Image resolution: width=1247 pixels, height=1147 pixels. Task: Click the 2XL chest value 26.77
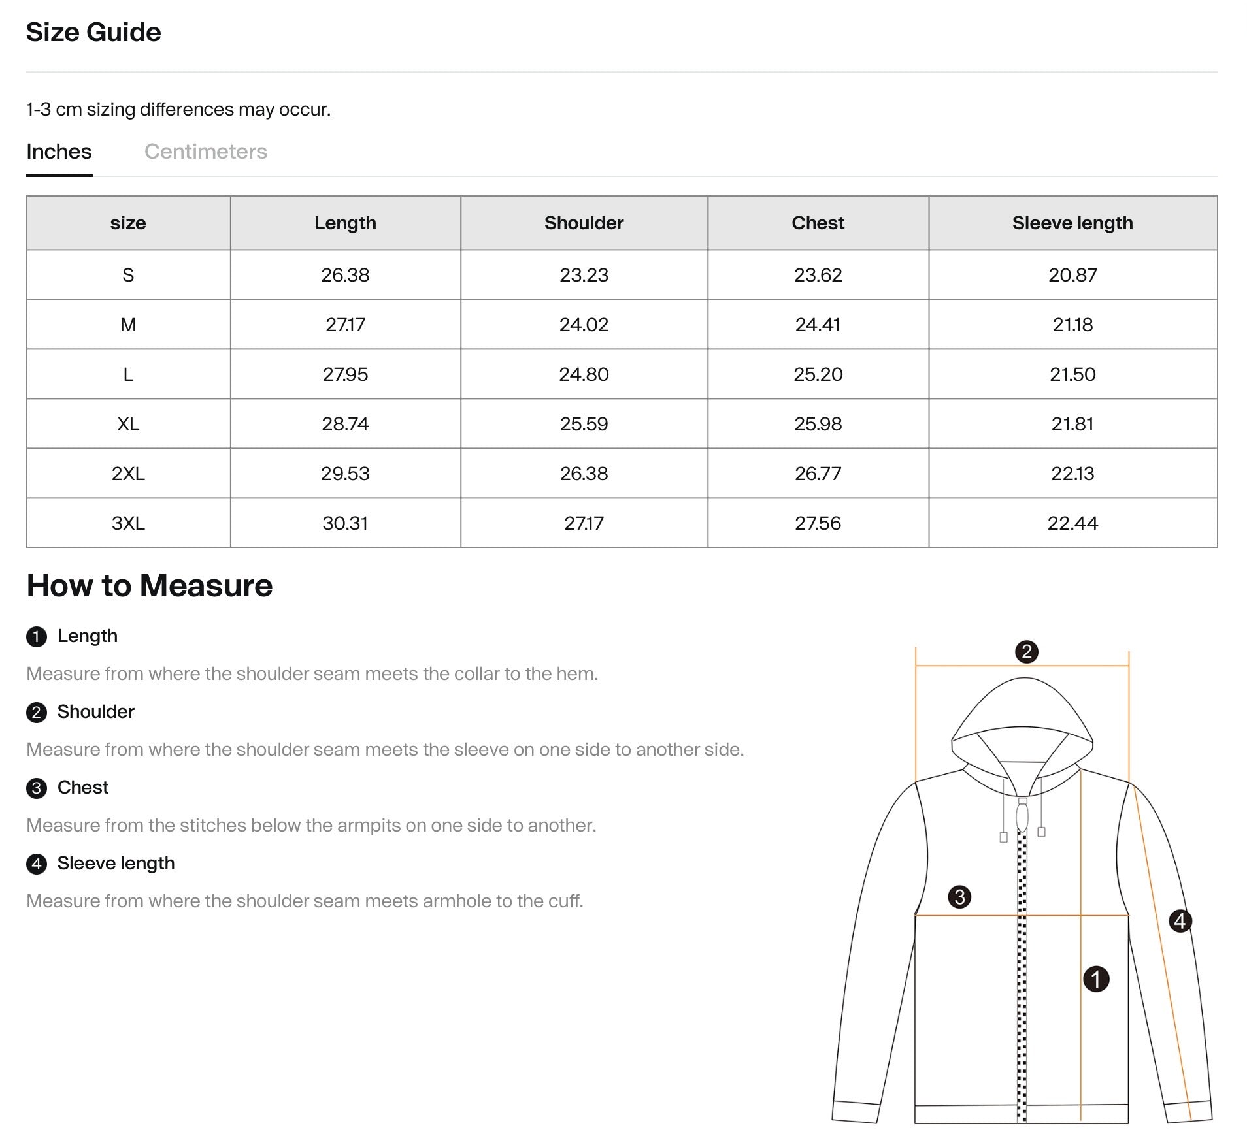818,474
